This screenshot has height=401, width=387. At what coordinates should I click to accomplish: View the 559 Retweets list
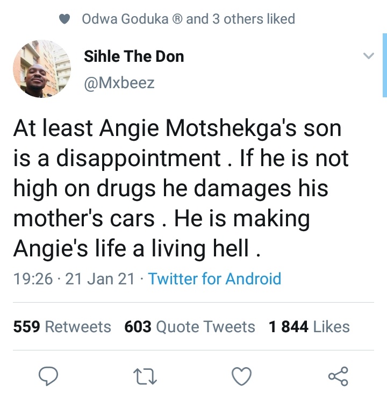pyautogui.click(x=62, y=327)
